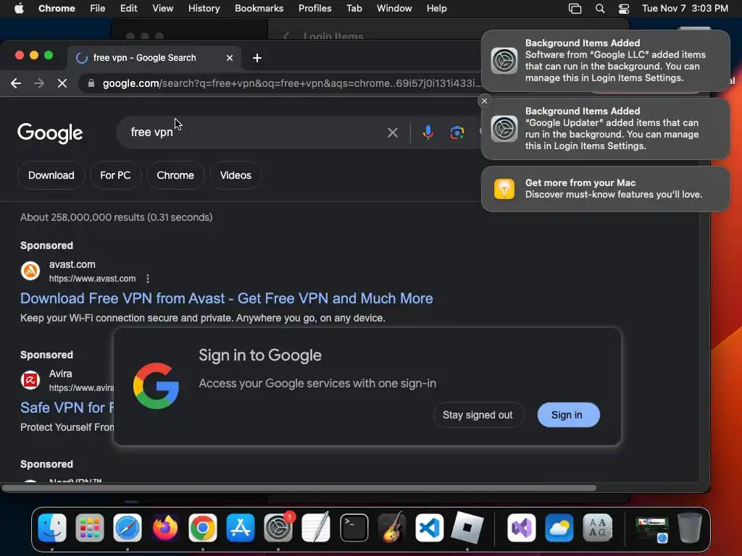Click Stay signed out button

coord(478,415)
